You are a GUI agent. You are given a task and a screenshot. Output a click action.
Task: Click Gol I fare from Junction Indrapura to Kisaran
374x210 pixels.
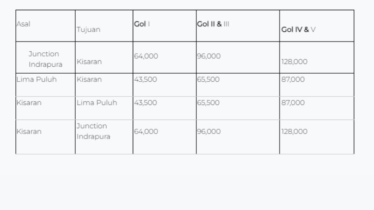pyautogui.click(x=146, y=56)
